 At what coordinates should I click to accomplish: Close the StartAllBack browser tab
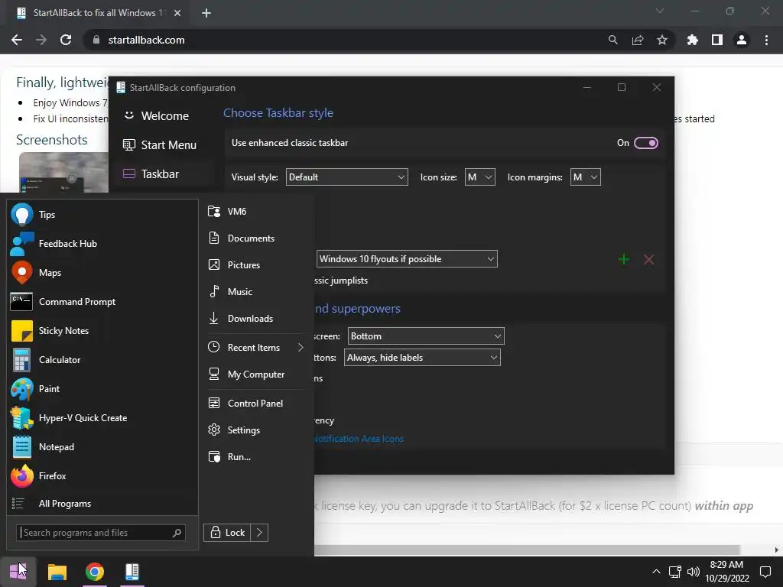pos(177,13)
